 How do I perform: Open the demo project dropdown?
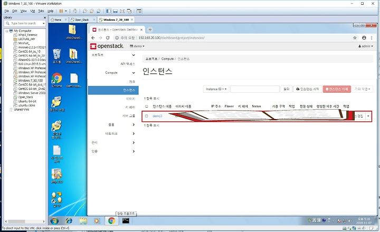click(x=137, y=46)
